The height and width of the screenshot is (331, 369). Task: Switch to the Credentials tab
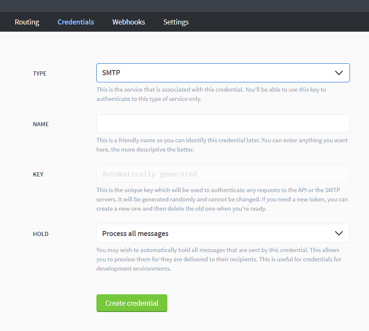76,22
